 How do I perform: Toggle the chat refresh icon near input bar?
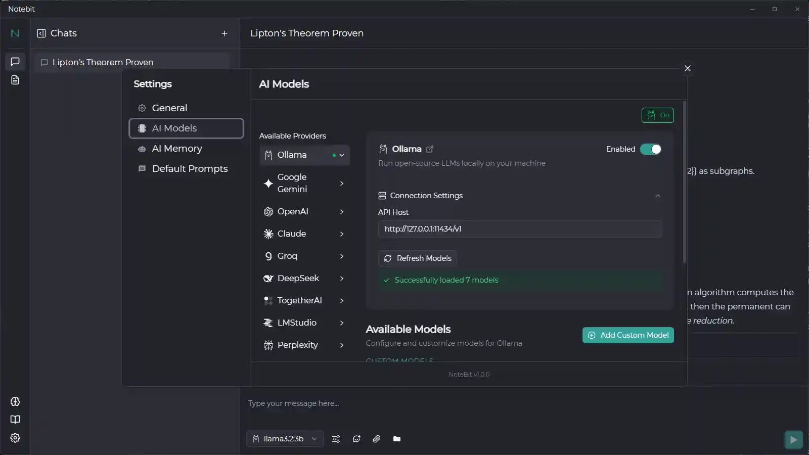pos(356,439)
